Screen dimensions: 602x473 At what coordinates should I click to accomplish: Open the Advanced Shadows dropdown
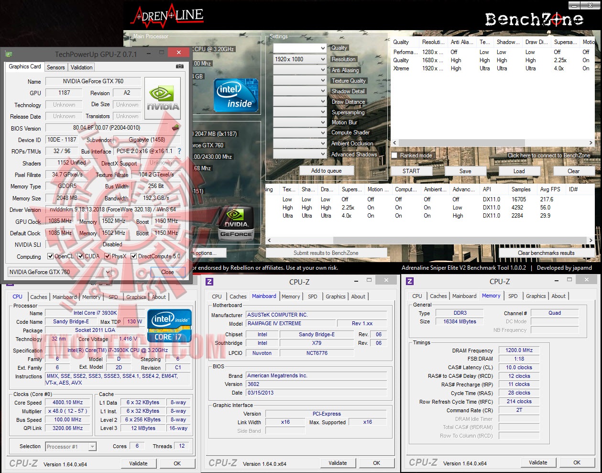[x=300, y=154]
